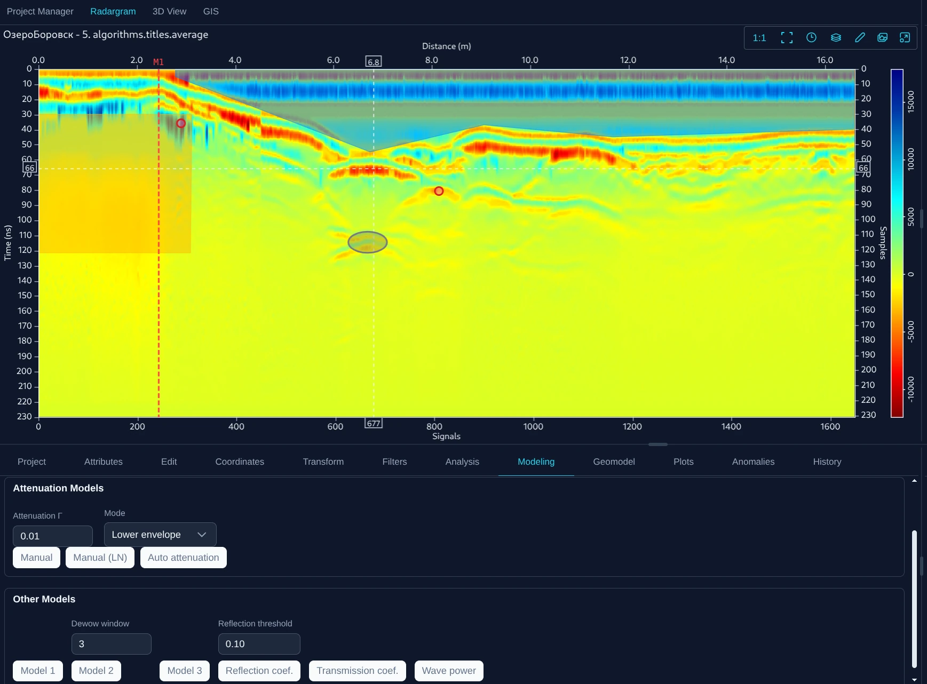Switch to Manual (LN) attenuation
This screenshot has width=927, height=684.
coord(100,557)
